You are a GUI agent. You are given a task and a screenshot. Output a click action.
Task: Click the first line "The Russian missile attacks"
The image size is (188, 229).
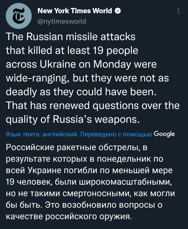71,37
